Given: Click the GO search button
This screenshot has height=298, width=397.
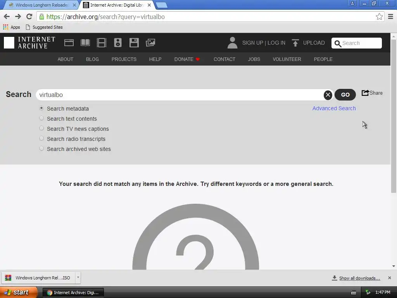Looking at the screenshot, I should point(345,95).
